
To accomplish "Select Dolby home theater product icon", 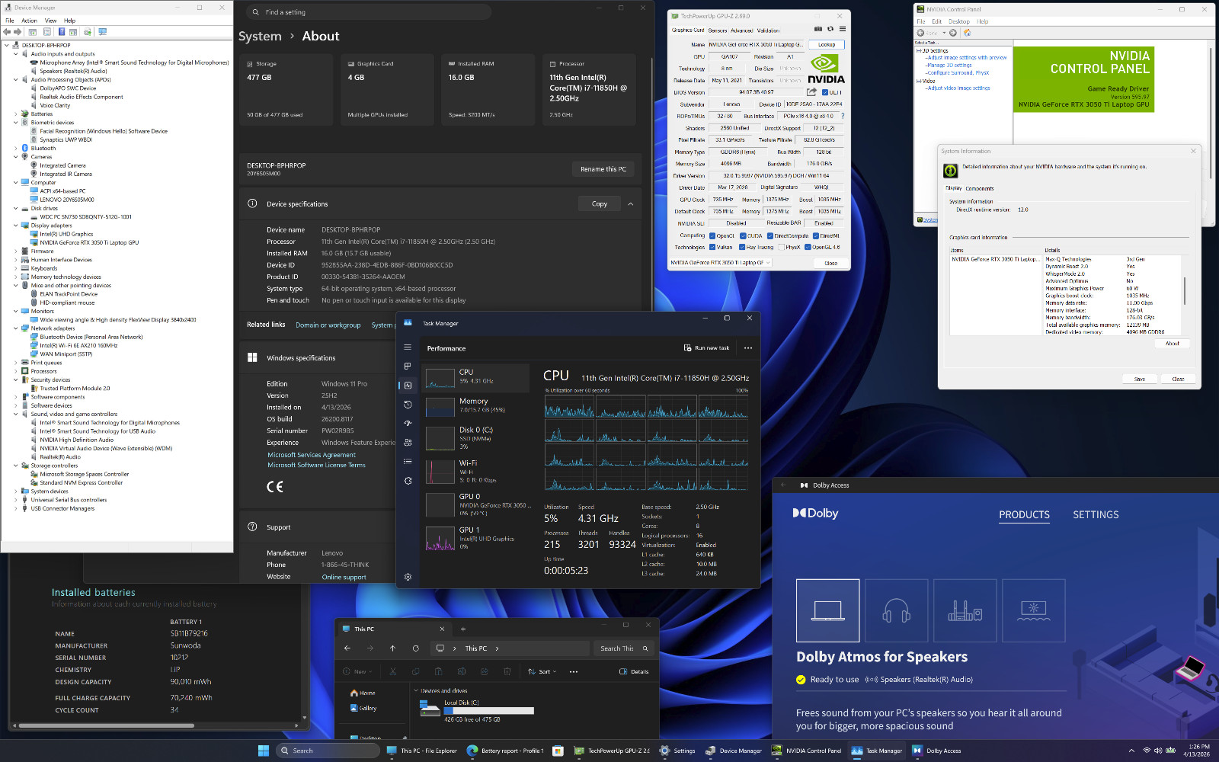I will pyautogui.click(x=965, y=610).
